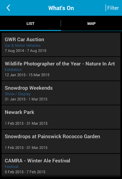Tap the Exhibition category label
122x179 pixels.
[13, 70]
